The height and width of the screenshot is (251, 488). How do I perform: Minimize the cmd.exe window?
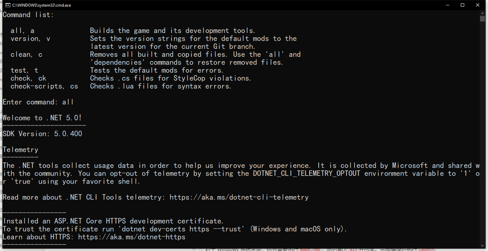447,5
